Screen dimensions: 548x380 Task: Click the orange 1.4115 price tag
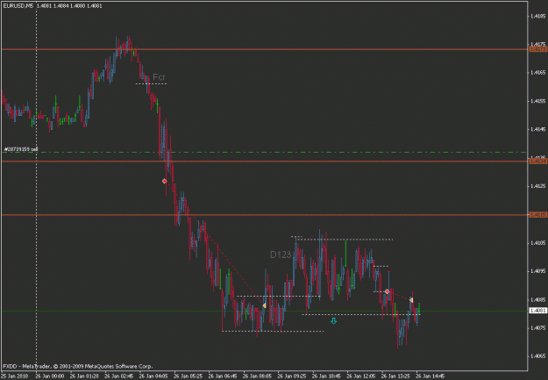point(537,215)
